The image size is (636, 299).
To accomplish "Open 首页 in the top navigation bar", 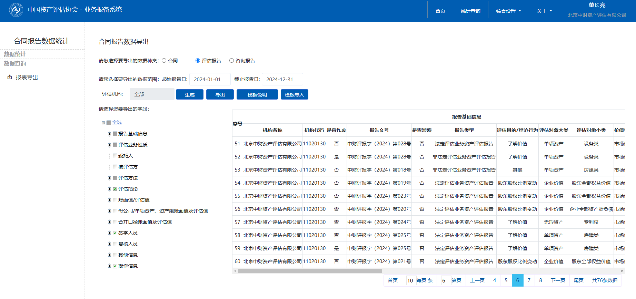I will (440, 11).
